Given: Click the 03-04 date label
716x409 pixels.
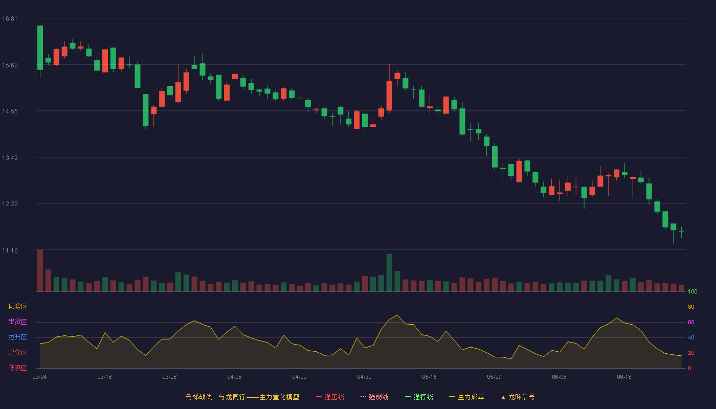Looking at the screenshot, I should [39, 377].
